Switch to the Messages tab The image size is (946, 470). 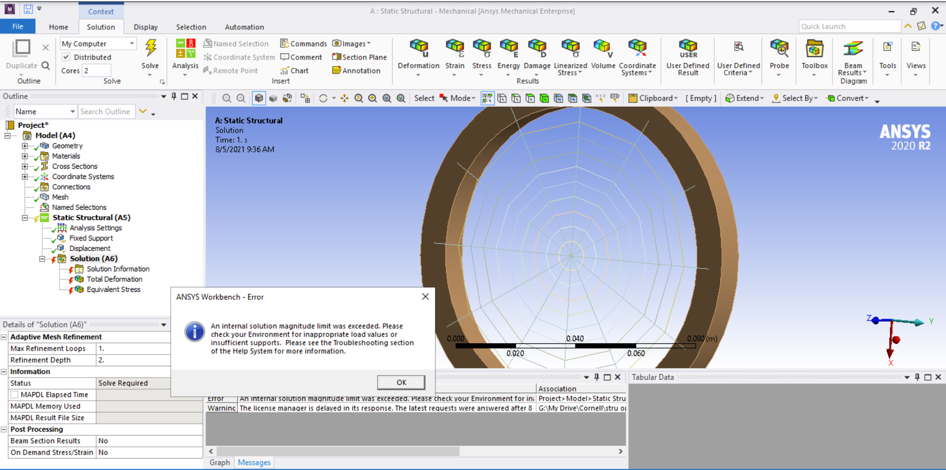(254, 462)
